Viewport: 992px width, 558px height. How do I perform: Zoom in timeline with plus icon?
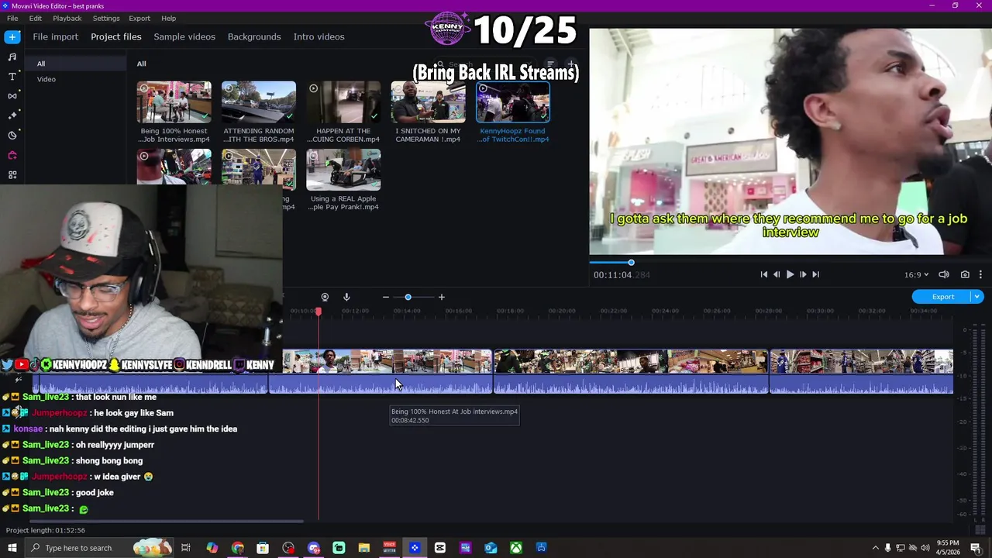tap(442, 297)
